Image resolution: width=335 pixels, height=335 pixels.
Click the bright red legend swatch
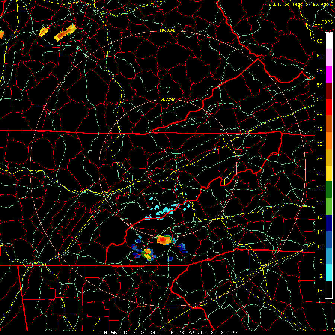click(329, 107)
